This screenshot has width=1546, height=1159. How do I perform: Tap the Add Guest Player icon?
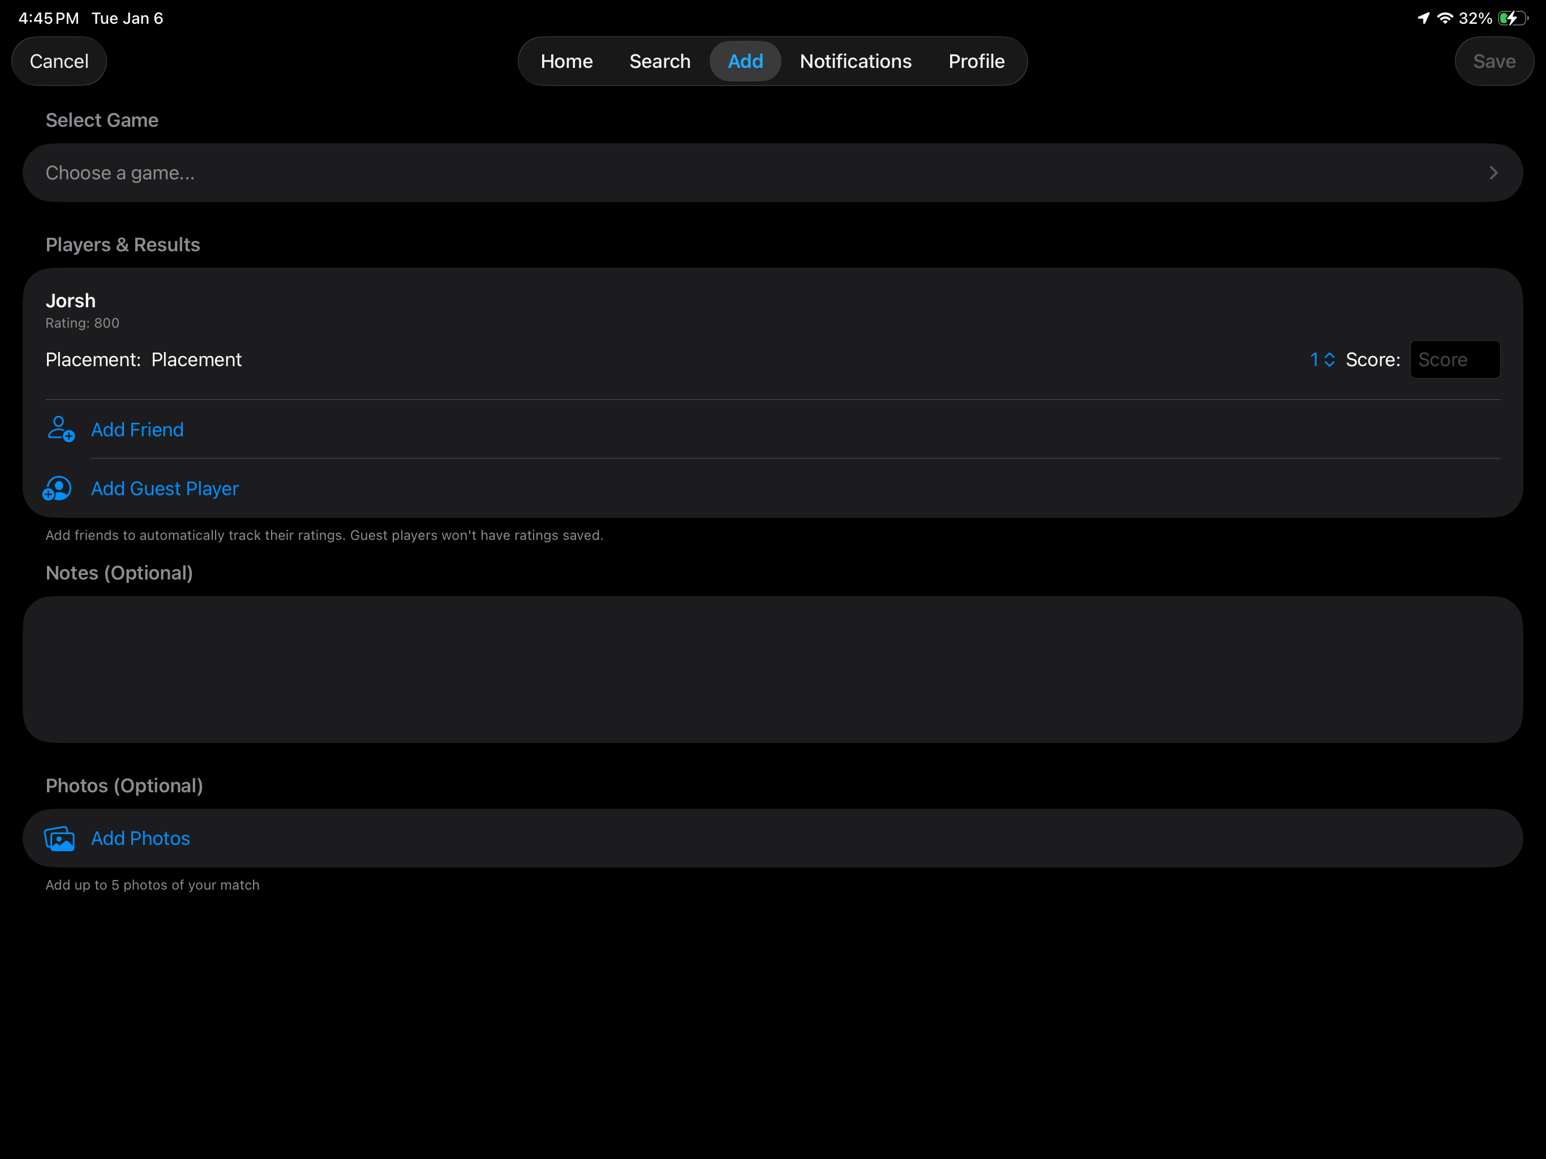57,488
